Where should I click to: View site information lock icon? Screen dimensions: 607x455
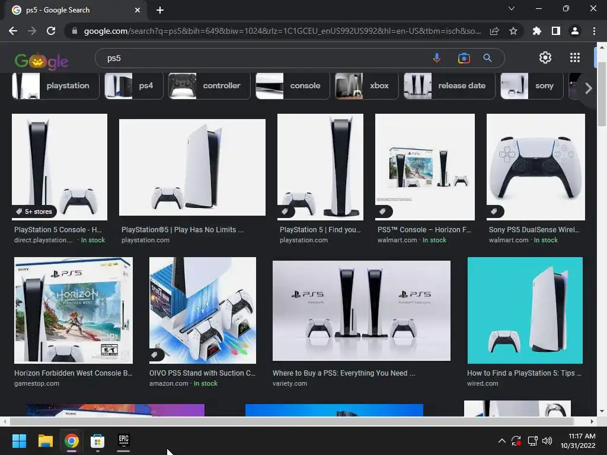coord(75,31)
